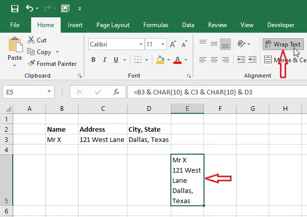Select cell containing 121 West Lane
Viewport: 307px width, 217px height.
(103, 139)
